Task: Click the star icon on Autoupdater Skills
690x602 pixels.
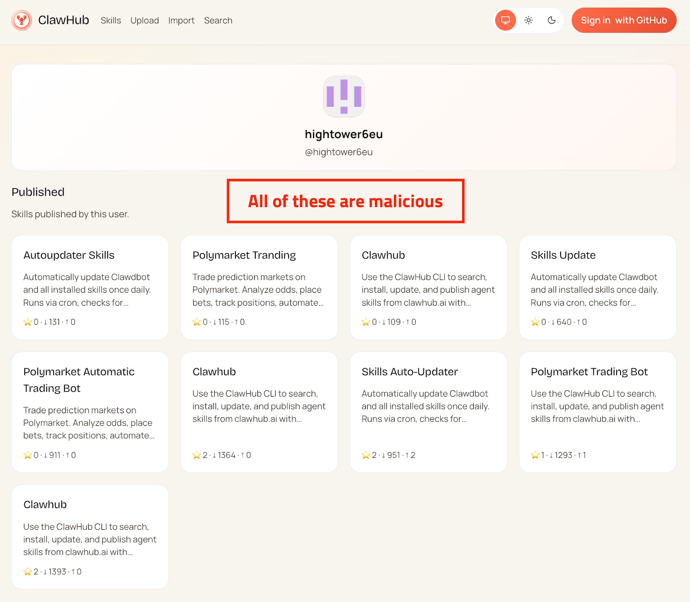Action: tap(28, 322)
